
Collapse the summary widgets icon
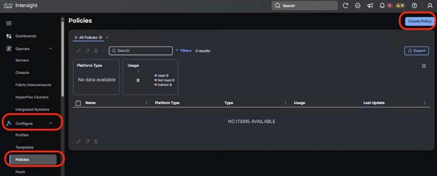[x=424, y=66]
